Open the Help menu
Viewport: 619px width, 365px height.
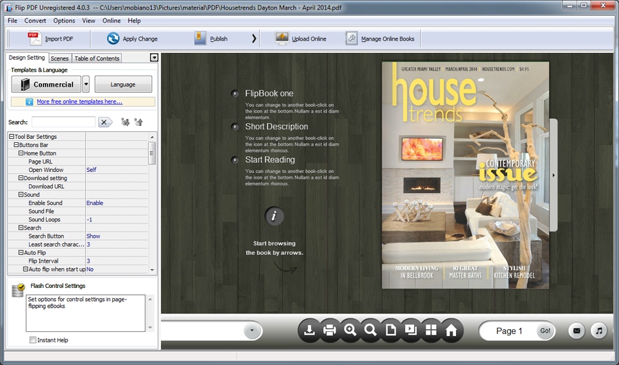pos(134,21)
